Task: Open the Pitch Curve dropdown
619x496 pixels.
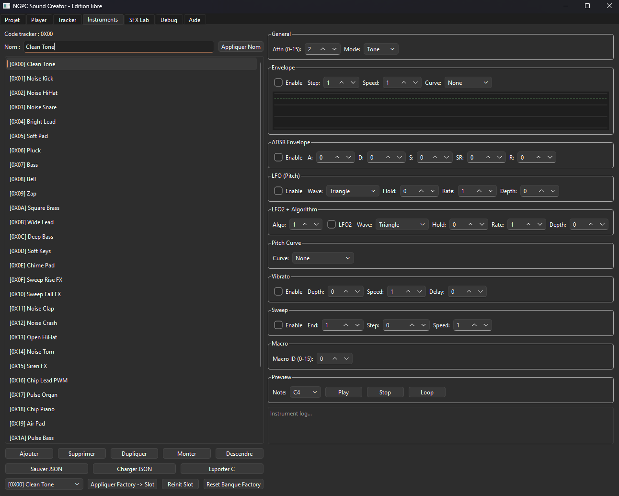Action: point(323,258)
